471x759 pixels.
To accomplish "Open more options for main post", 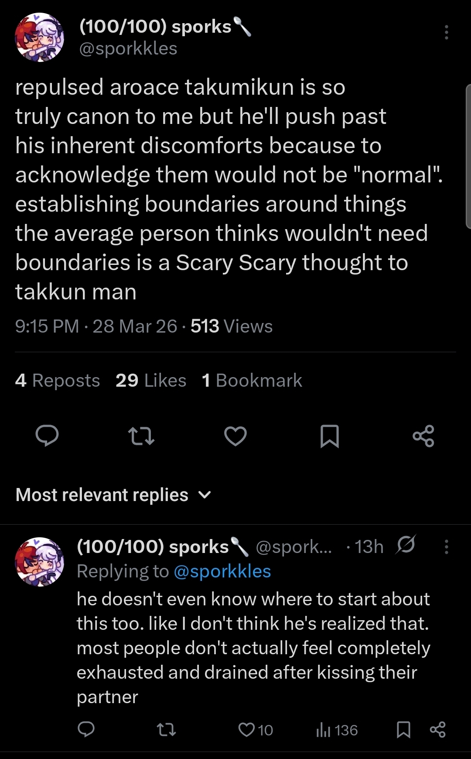I will pos(446,32).
